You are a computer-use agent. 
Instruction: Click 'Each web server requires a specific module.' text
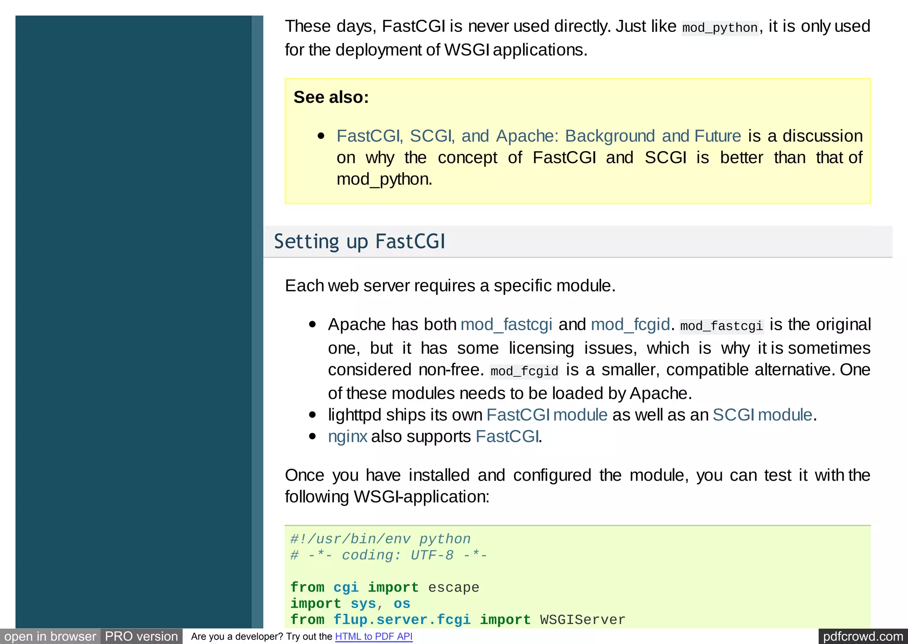450,286
